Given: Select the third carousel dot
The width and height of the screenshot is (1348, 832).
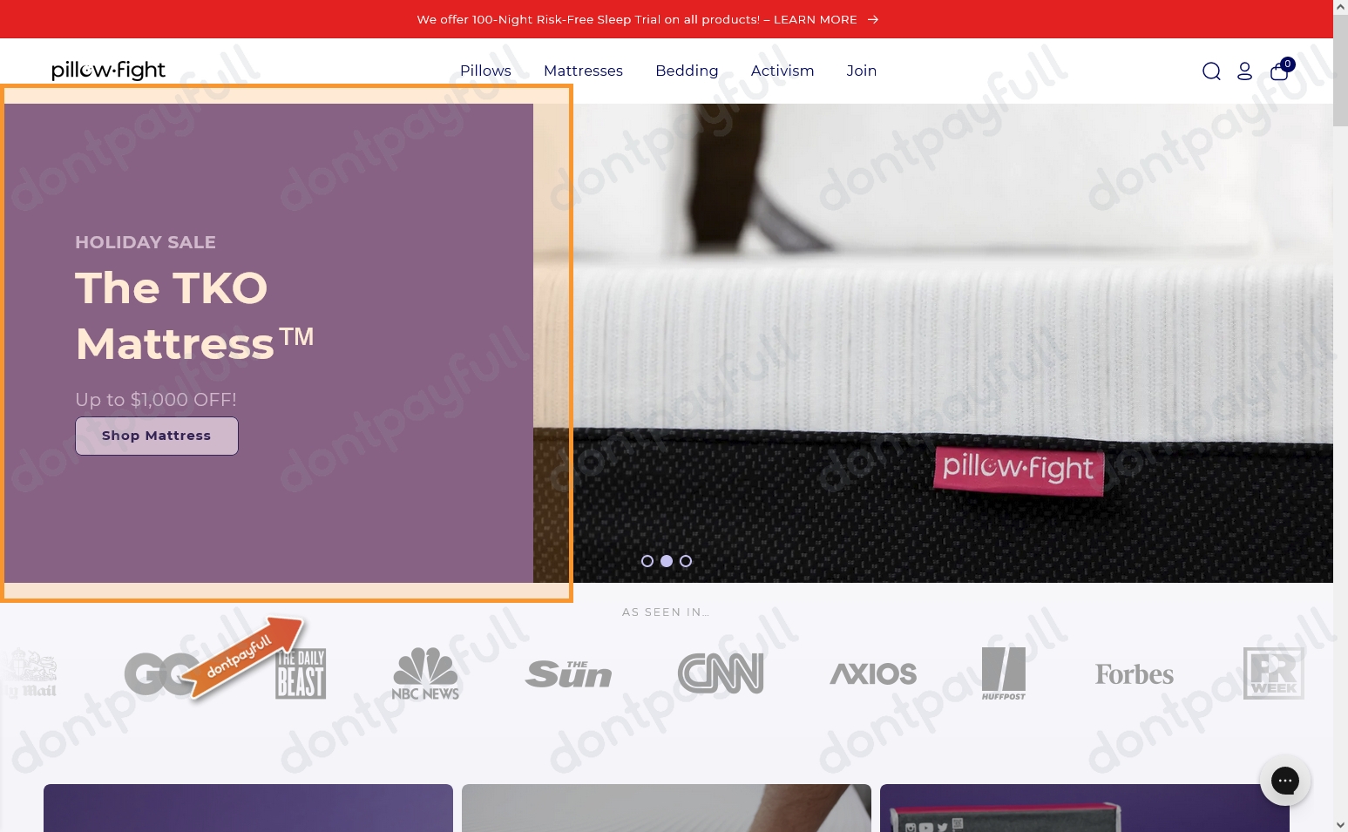Looking at the screenshot, I should tap(686, 561).
